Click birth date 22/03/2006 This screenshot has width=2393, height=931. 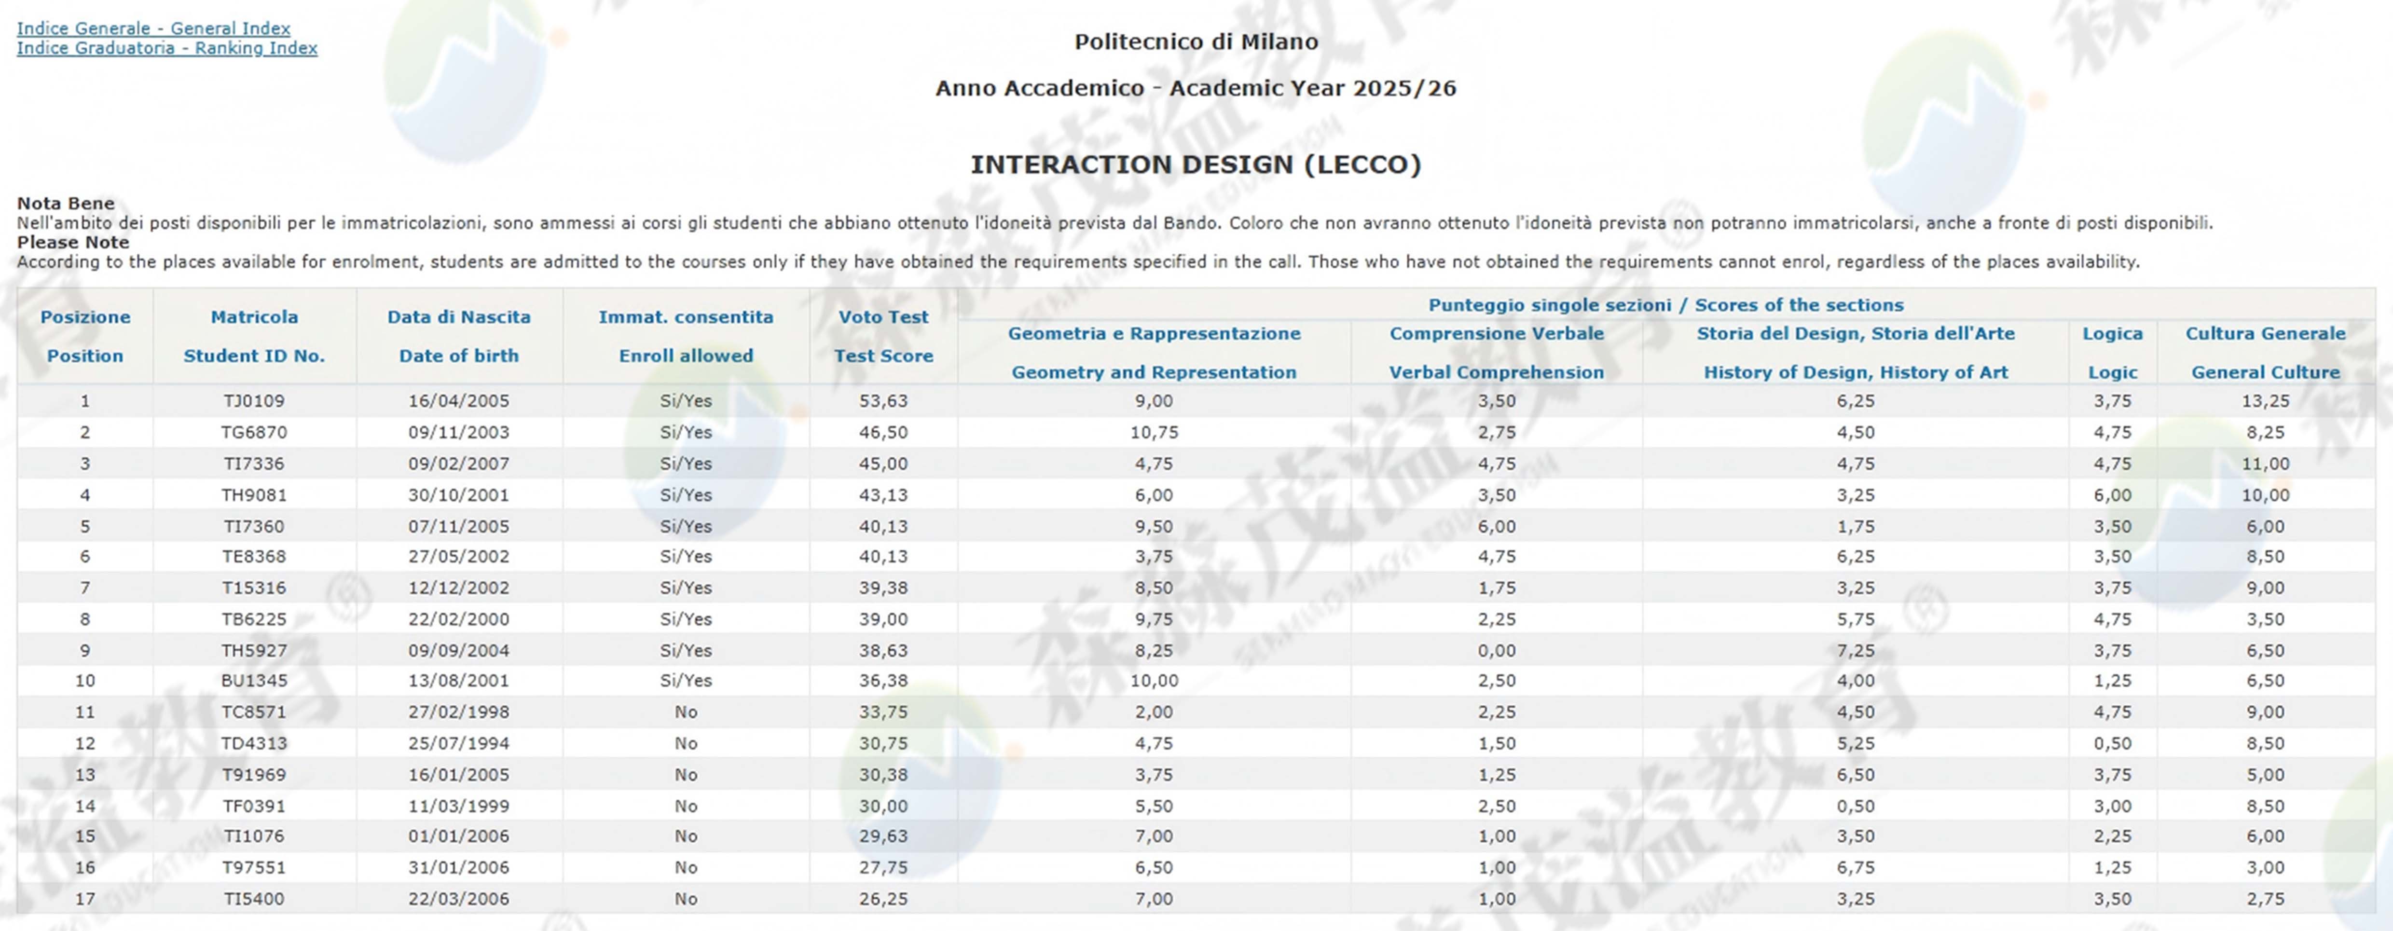click(459, 900)
